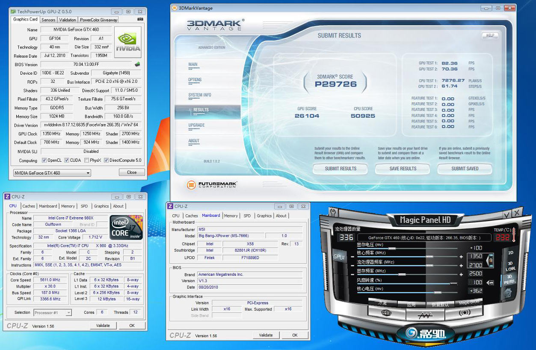Click the Magic Panel broadcast signal icon
536x350 pixels.
(x=465, y=312)
